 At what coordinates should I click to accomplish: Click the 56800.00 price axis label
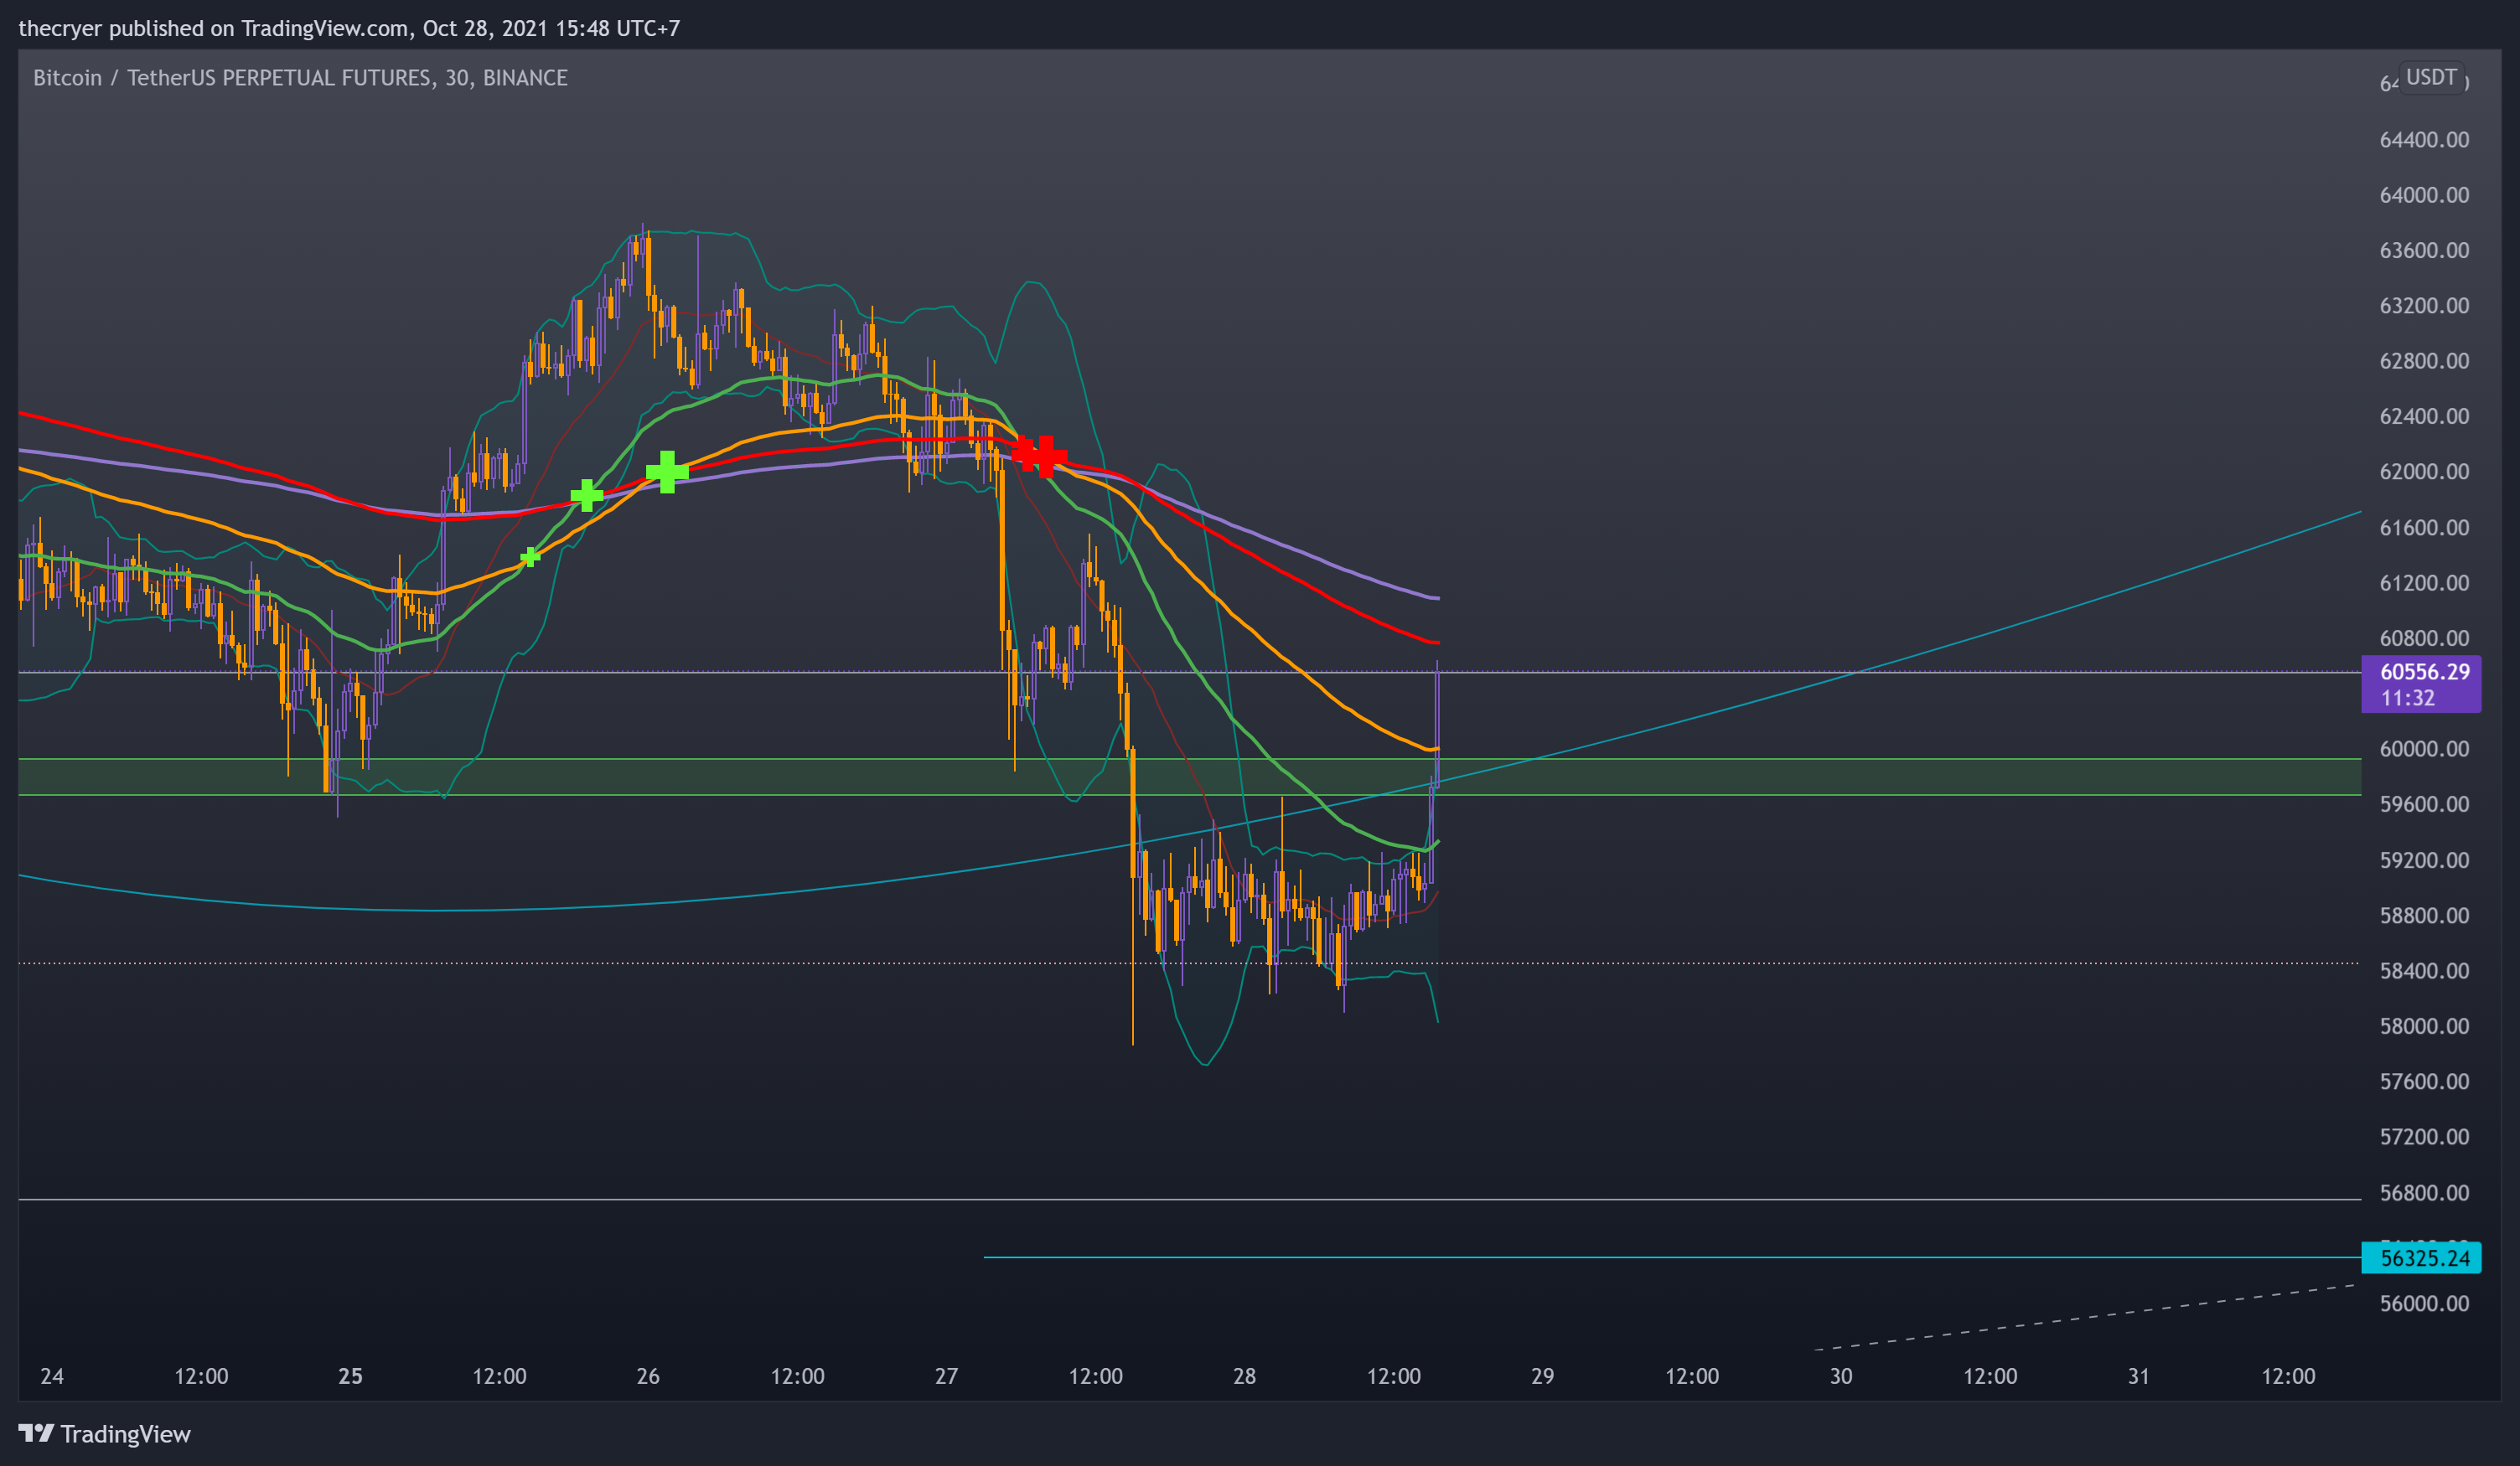click(x=2424, y=1193)
